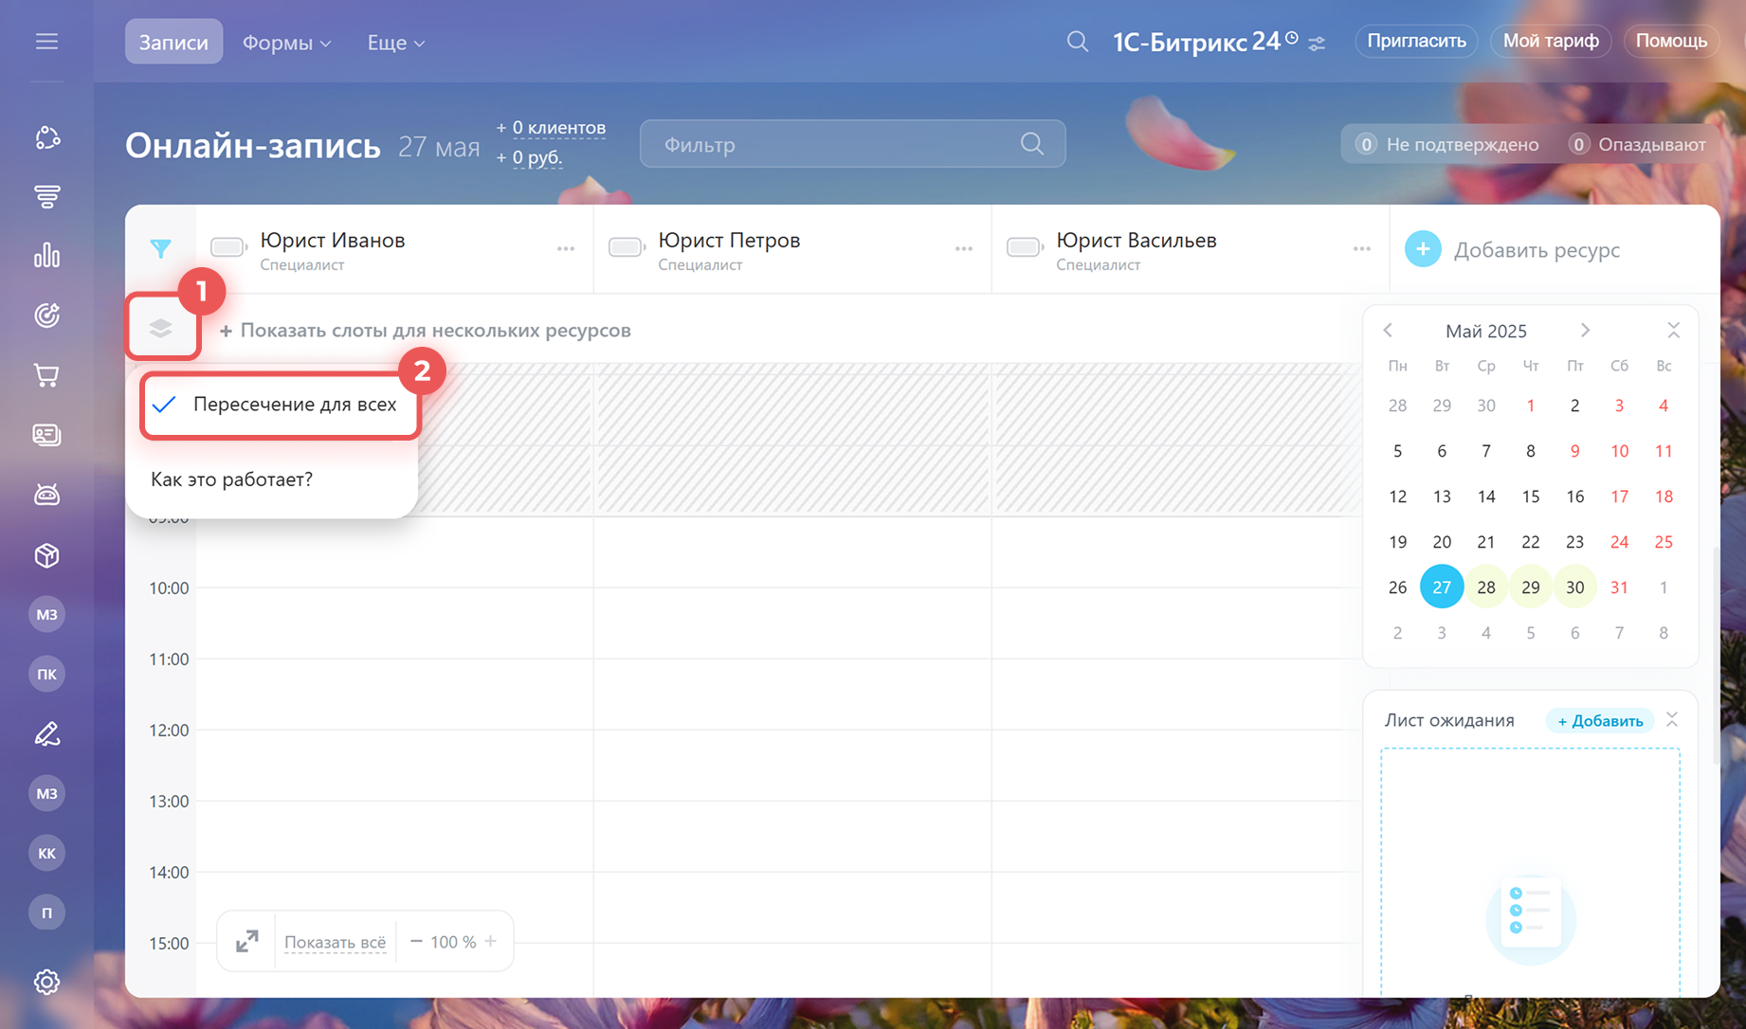1746x1029 pixels.
Task: Expand the Формы dropdown
Action: point(286,43)
